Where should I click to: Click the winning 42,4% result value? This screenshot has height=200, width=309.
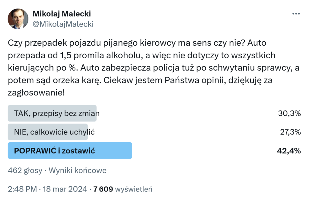[289, 150]
